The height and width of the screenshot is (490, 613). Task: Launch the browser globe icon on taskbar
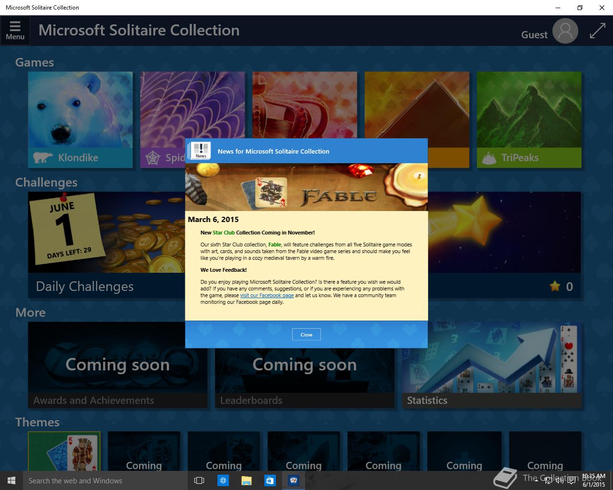tap(223, 480)
